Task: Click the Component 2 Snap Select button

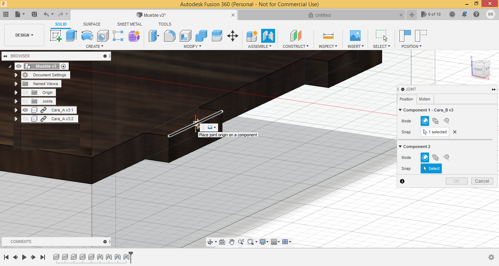Action: [x=431, y=168]
